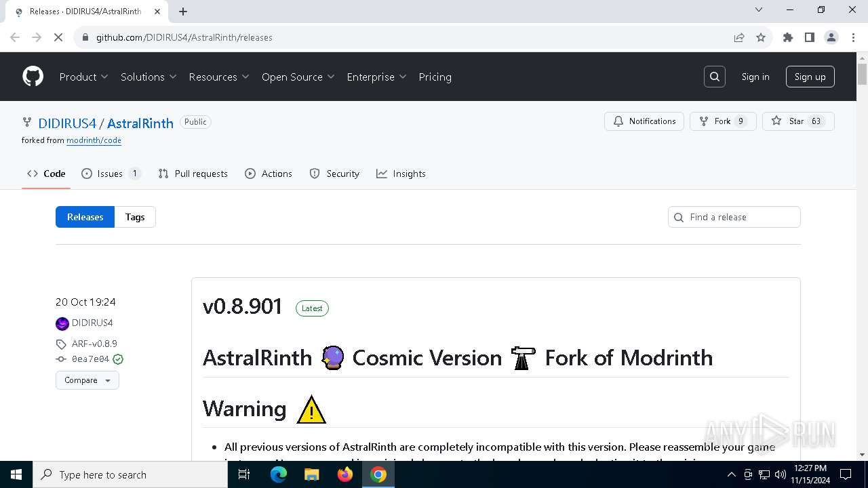Open the Issues tab
Image resolution: width=868 pixels, height=488 pixels.
point(111,174)
